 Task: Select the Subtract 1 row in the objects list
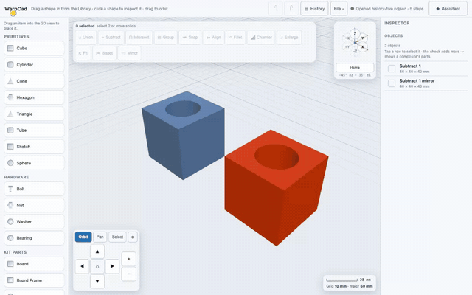point(426,69)
